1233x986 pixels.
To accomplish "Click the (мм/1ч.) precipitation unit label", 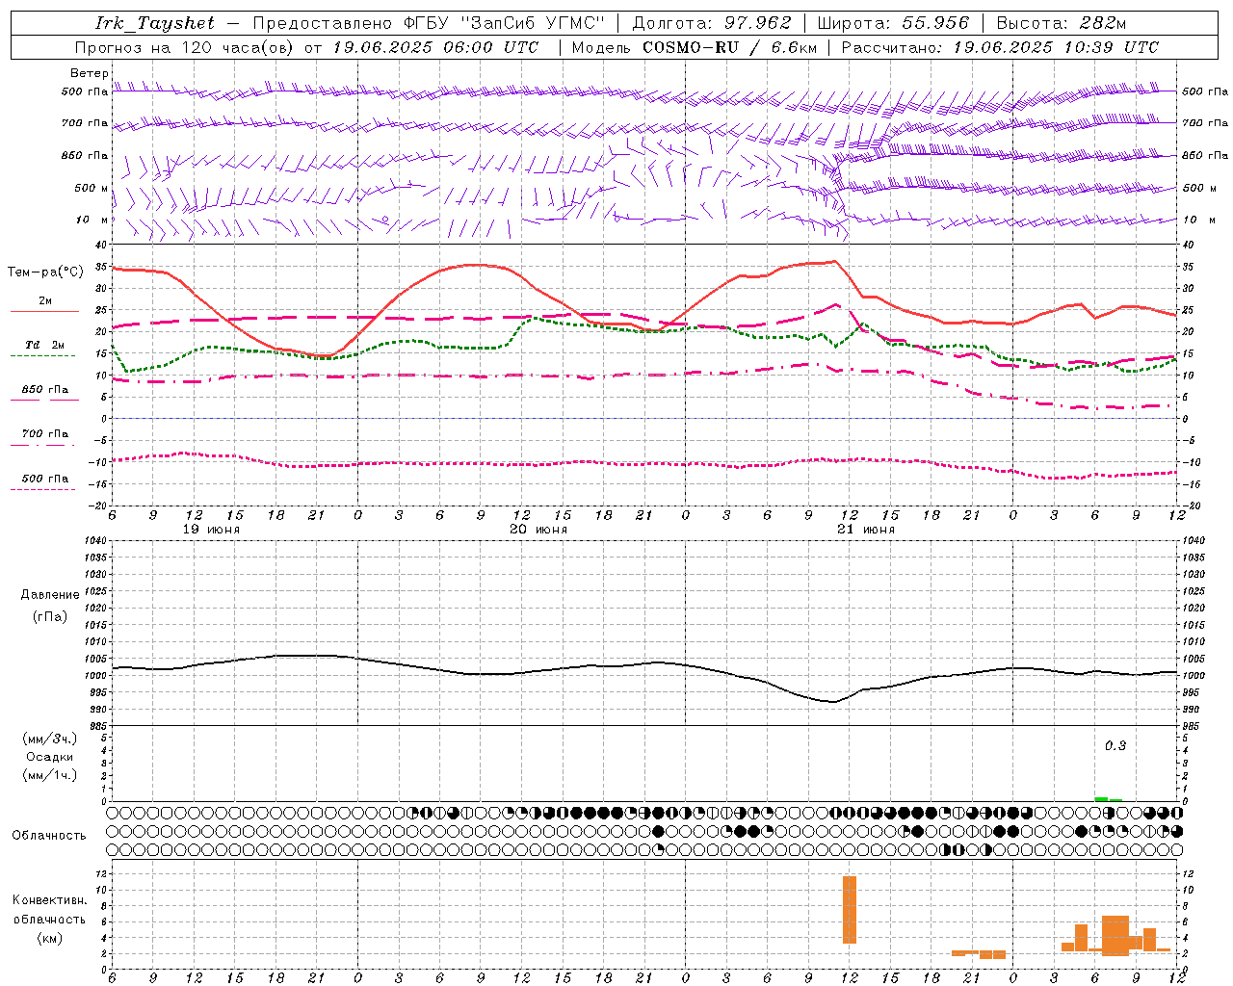I will pyautogui.click(x=50, y=775).
